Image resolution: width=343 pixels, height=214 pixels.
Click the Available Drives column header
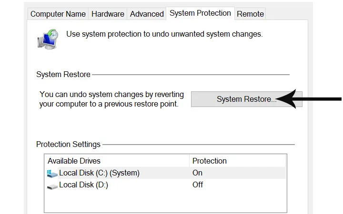click(x=74, y=161)
